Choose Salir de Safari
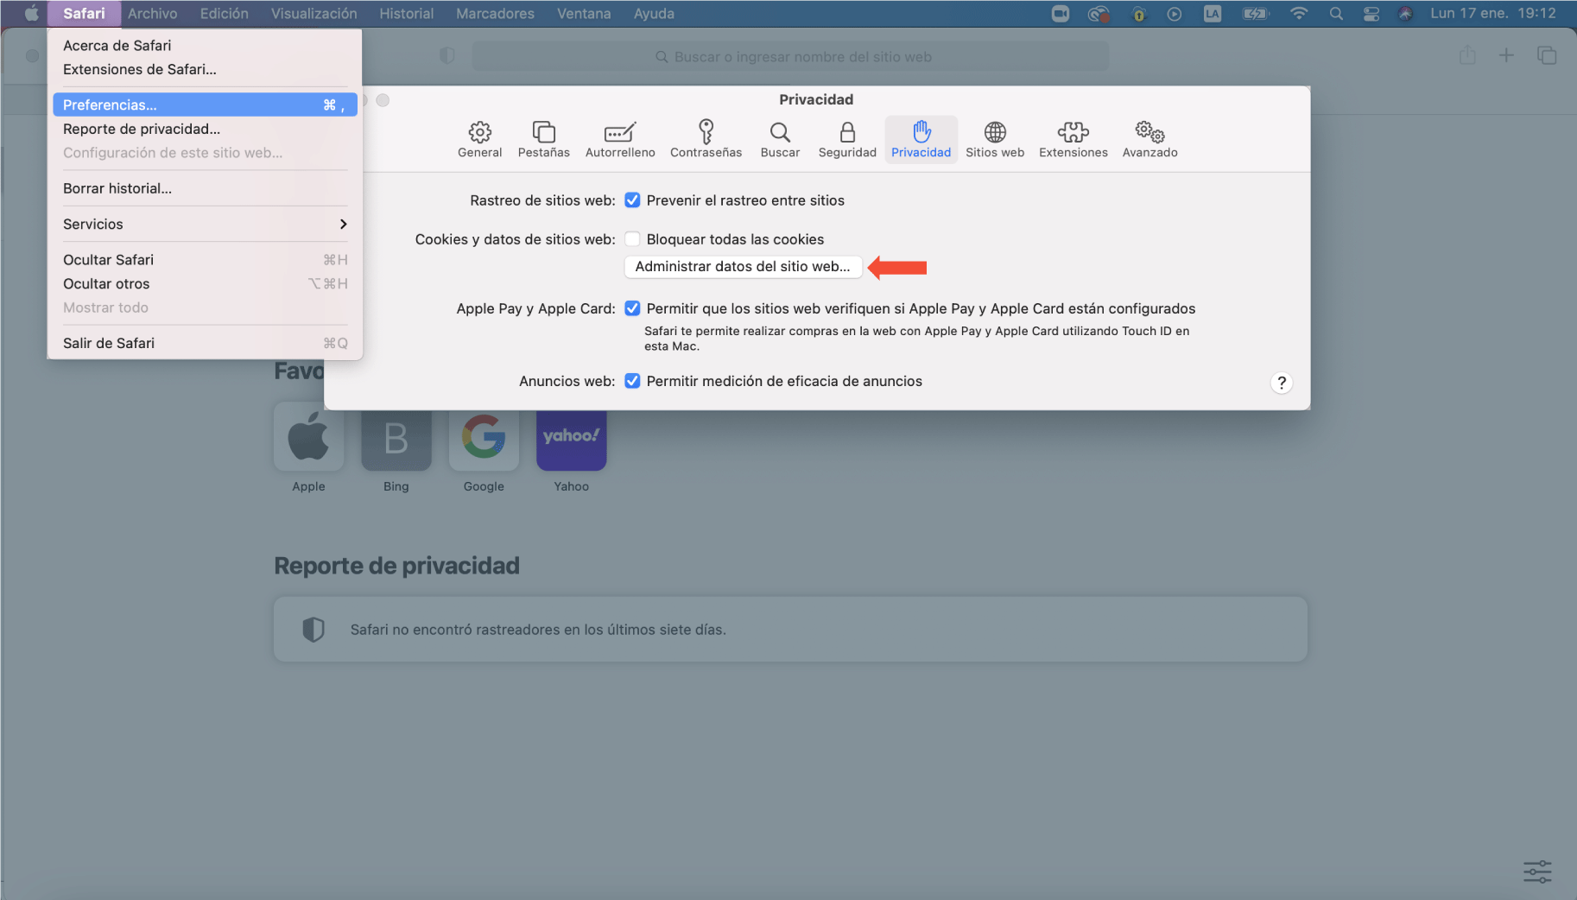1577x900 pixels. point(205,343)
